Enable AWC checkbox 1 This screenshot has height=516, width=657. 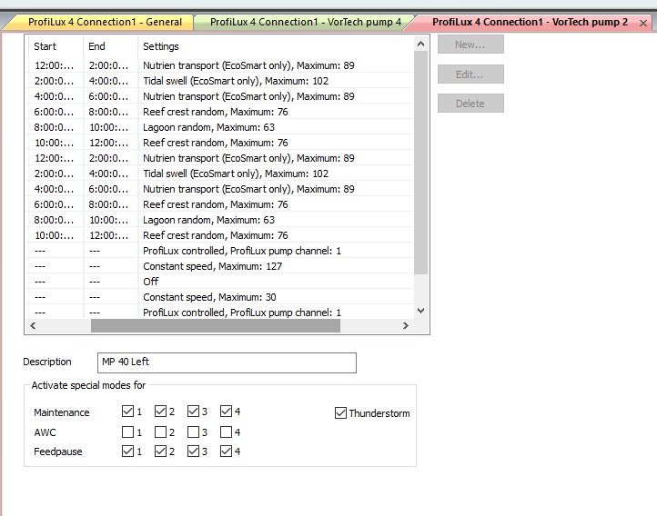coord(127,432)
